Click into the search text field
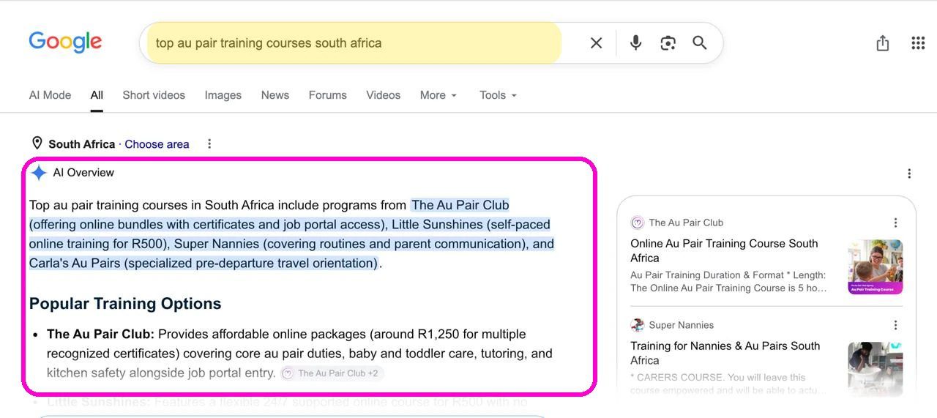The height and width of the screenshot is (418, 937). [x=354, y=43]
